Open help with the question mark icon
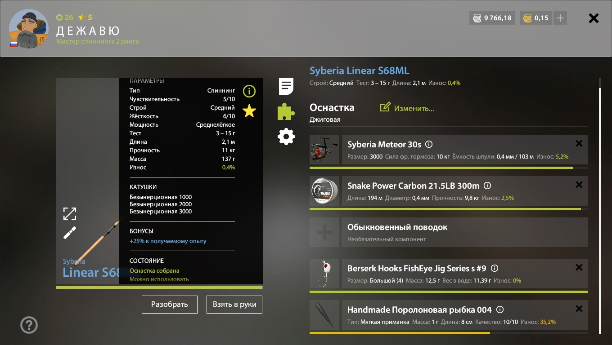612x345 pixels. coord(29,325)
